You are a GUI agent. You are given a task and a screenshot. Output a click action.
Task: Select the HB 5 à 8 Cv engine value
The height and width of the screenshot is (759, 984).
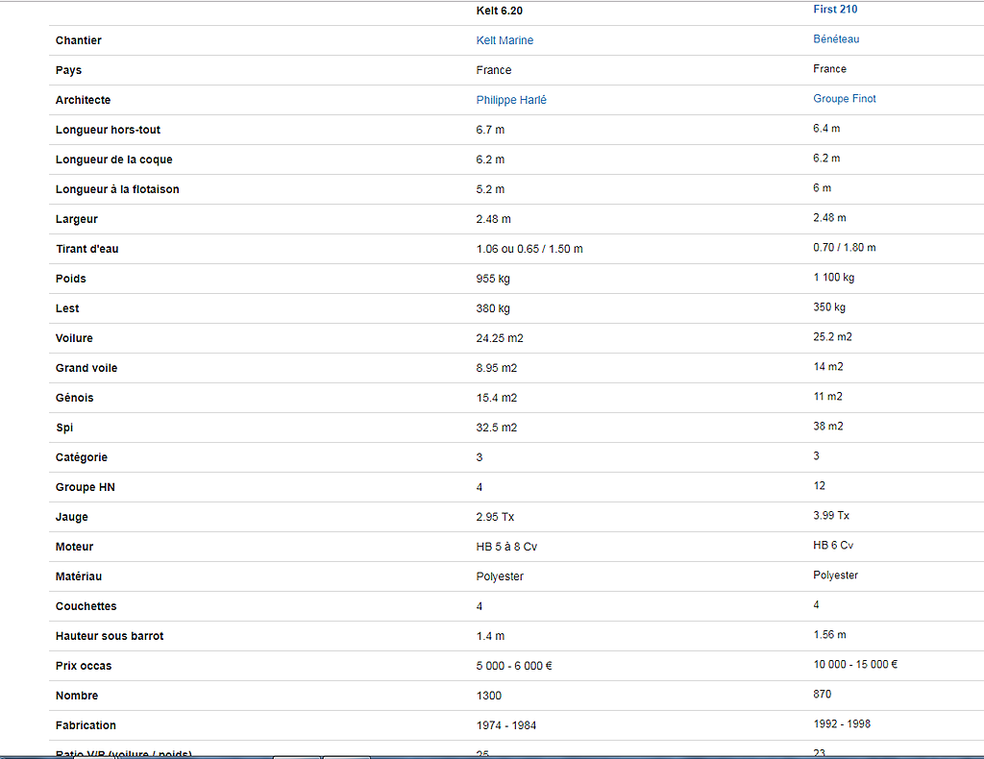pyautogui.click(x=506, y=547)
